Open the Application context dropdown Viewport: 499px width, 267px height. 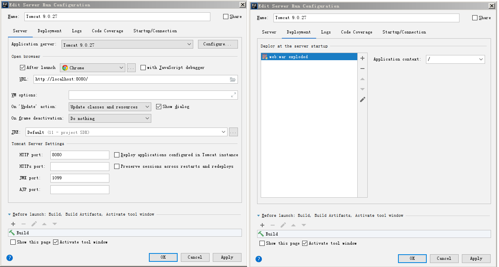tap(455, 59)
